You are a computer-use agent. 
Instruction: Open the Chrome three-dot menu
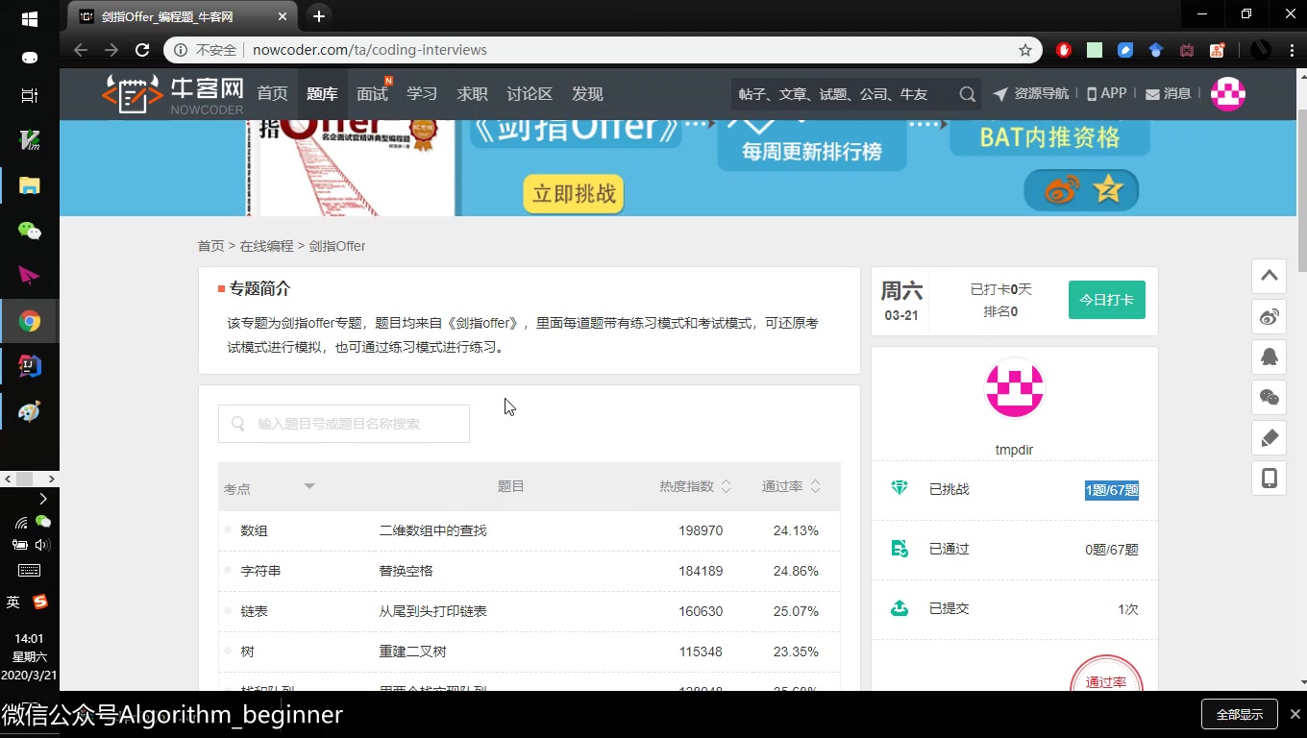[1292, 50]
